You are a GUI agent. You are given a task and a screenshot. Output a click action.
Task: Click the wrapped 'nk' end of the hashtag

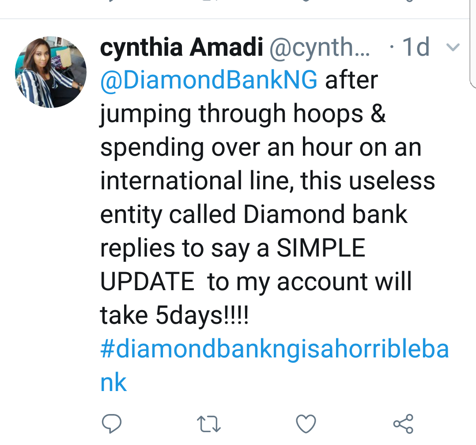pyautogui.click(x=113, y=383)
